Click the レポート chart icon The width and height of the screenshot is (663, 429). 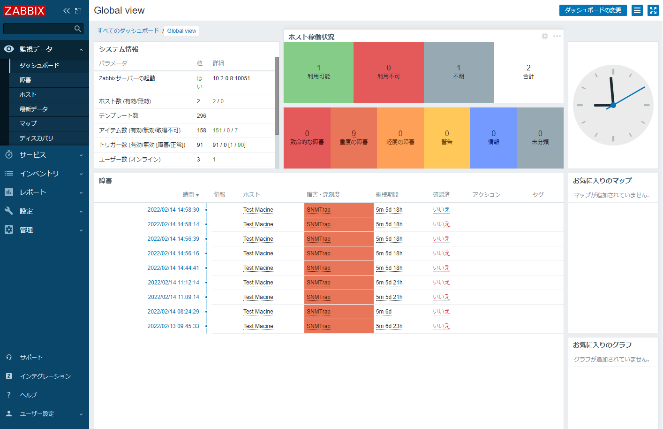(x=9, y=192)
